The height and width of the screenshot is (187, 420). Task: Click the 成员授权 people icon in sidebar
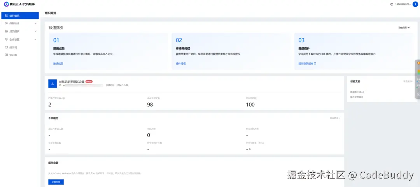pos(6,31)
